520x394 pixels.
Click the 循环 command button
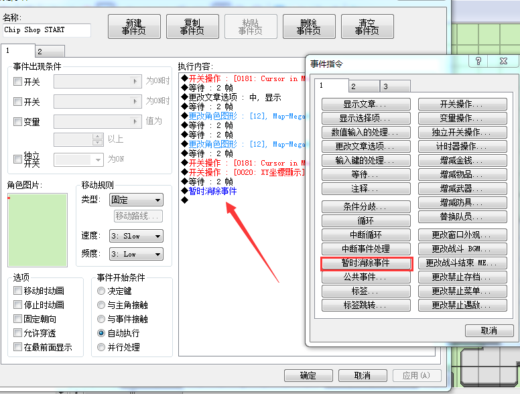click(366, 220)
